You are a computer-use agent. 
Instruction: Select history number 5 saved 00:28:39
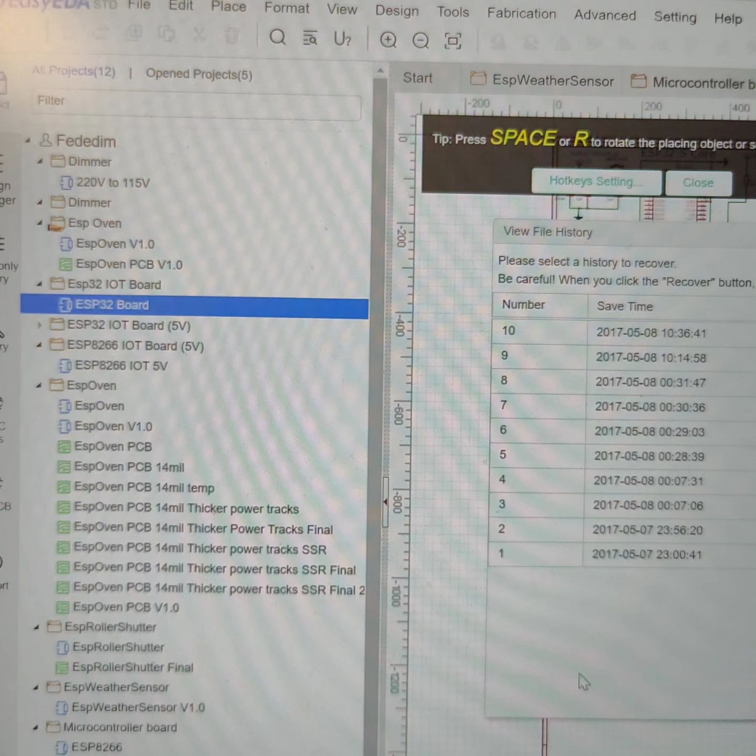click(623, 456)
